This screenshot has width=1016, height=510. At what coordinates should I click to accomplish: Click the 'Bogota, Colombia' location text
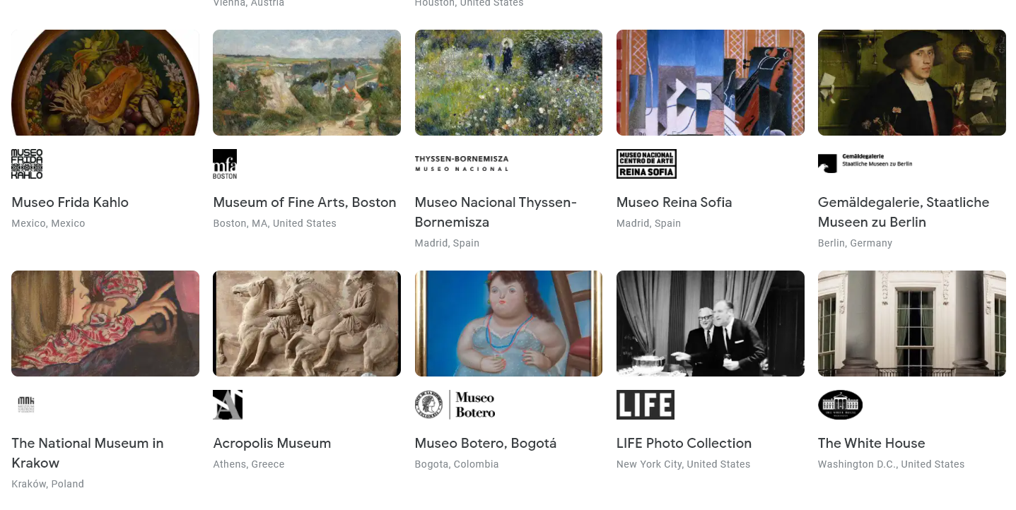(x=457, y=464)
